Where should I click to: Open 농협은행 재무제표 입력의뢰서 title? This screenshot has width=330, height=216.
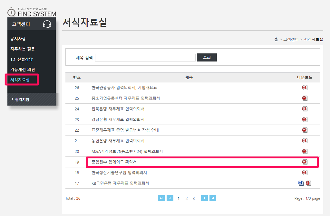(118, 140)
